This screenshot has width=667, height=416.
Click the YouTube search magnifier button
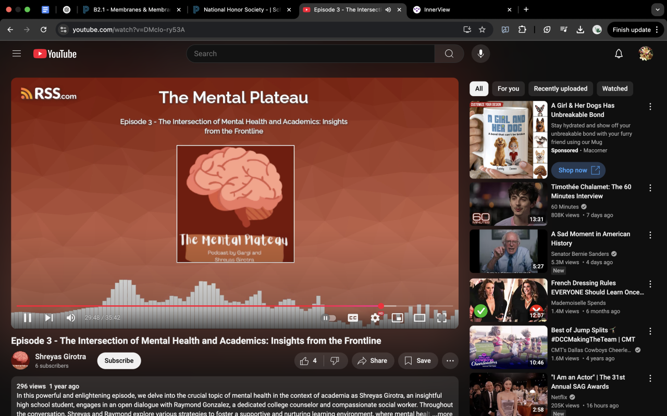click(x=449, y=54)
